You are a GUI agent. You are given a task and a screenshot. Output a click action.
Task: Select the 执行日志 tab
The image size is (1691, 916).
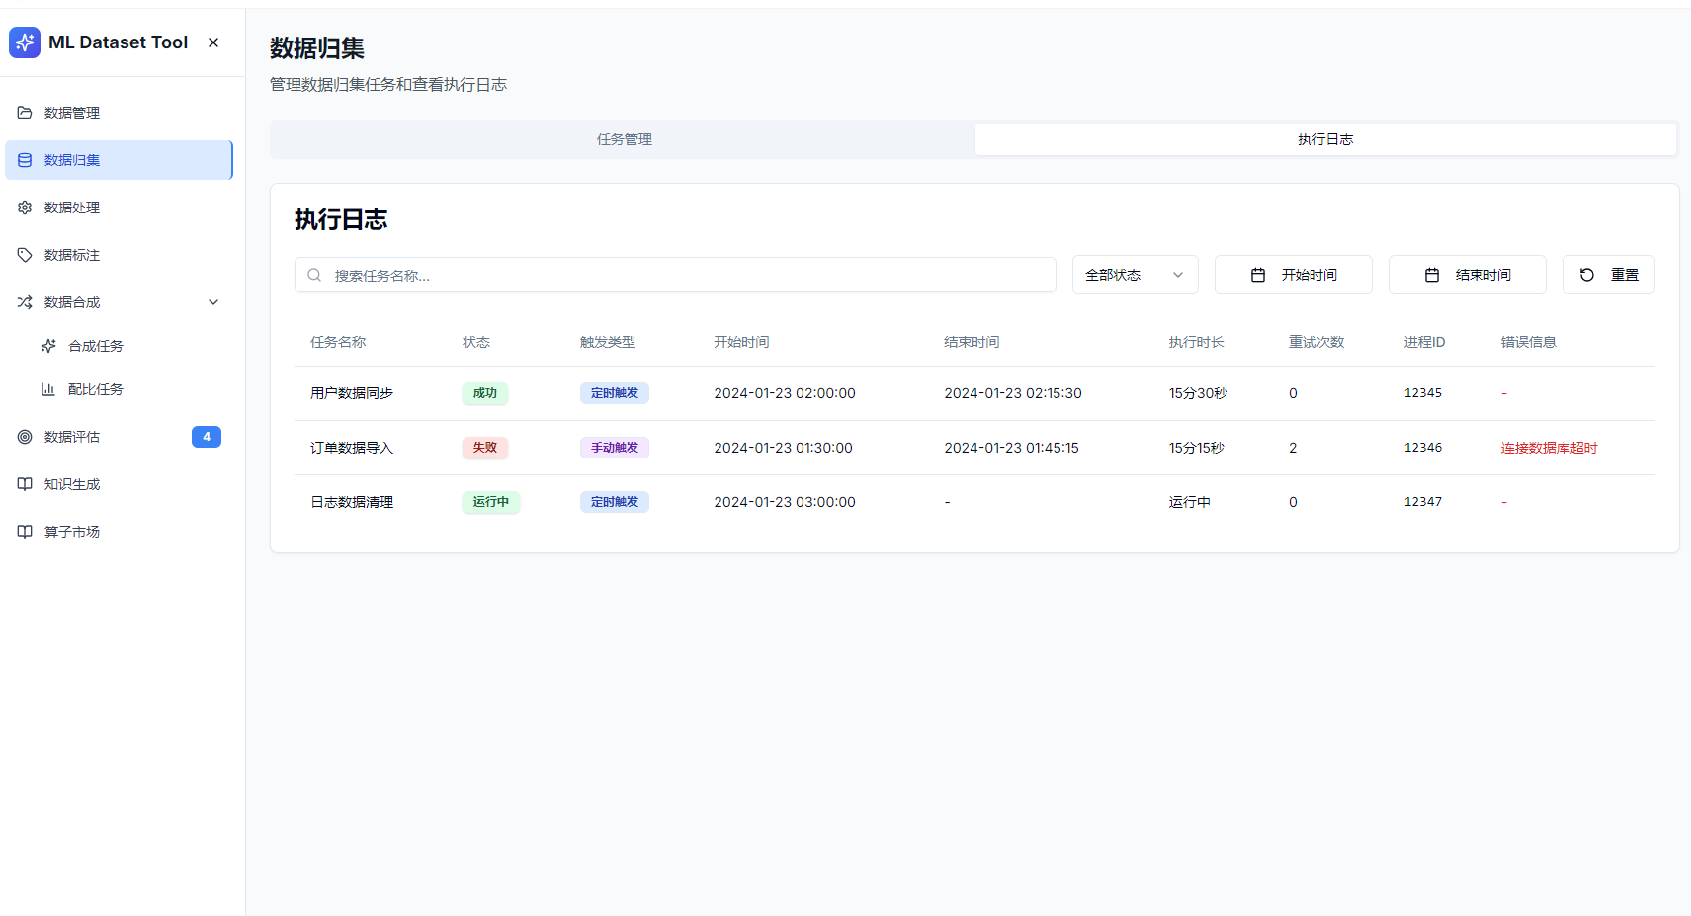1324,139
